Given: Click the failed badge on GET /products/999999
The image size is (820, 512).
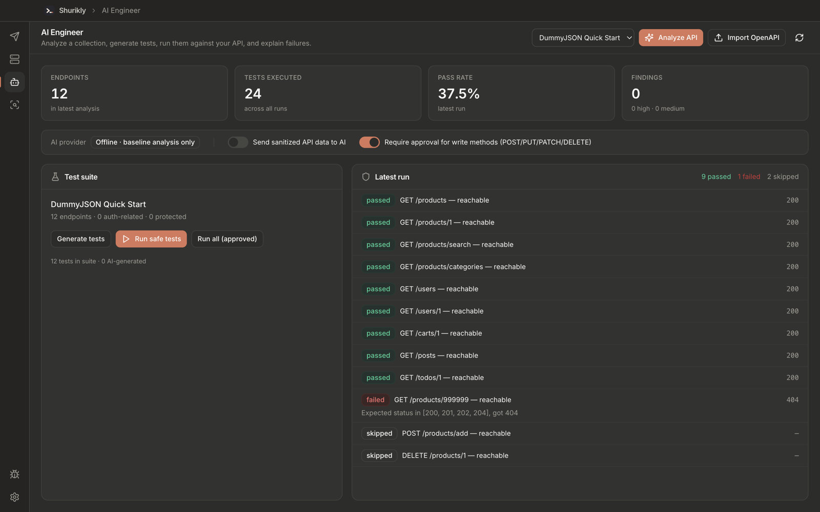Looking at the screenshot, I should coord(375,400).
